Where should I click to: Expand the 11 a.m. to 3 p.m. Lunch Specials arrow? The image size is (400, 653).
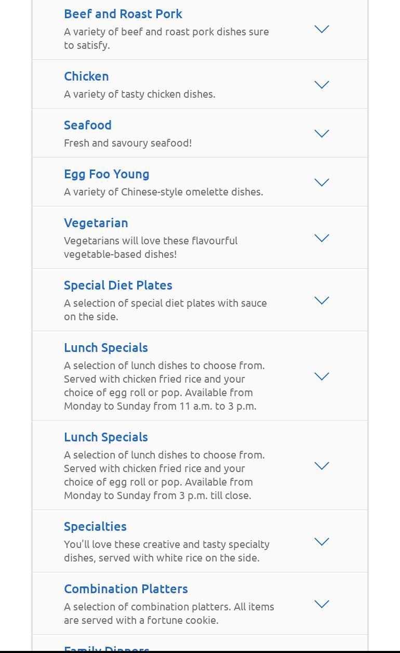pyautogui.click(x=322, y=376)
